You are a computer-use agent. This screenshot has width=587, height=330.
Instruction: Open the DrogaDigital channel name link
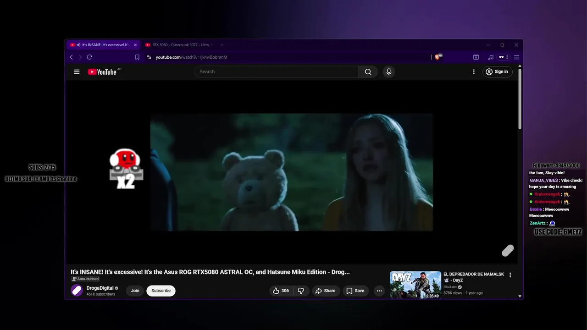pyautogui.click(x=100, y=288)
